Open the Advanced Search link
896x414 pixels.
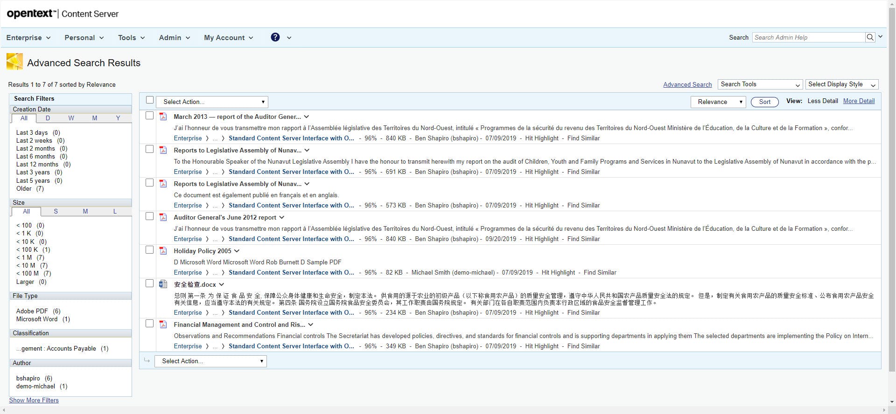point(687,85)
